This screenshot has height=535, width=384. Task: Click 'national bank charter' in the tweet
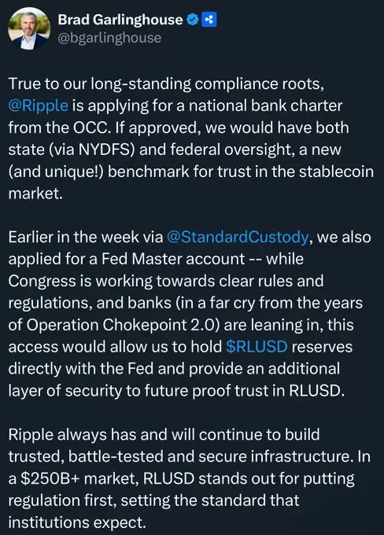click(265, 105)
